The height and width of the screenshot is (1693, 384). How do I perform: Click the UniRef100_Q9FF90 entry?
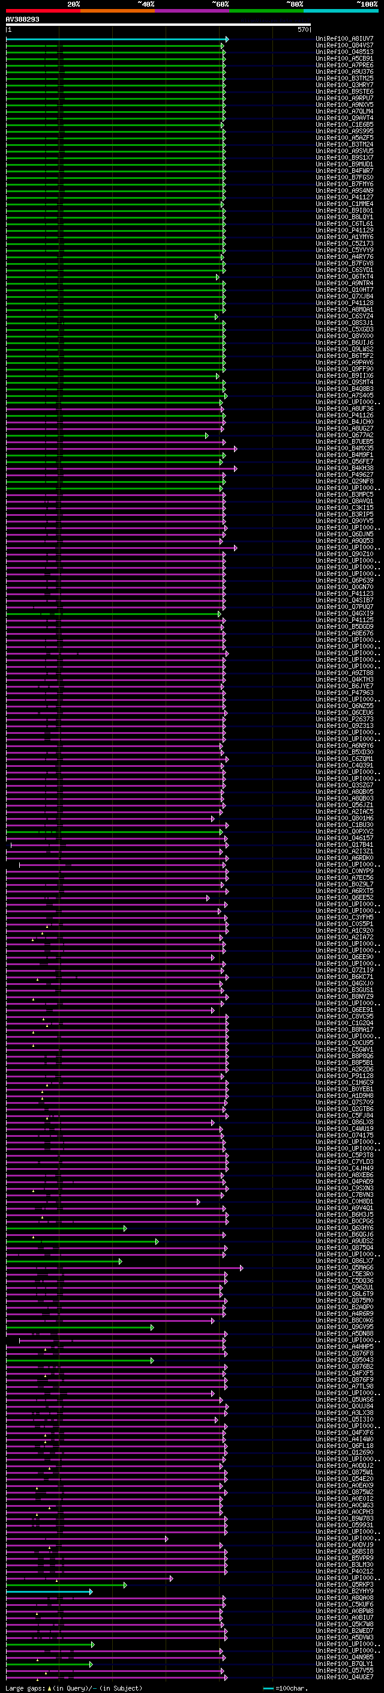click(344, 369)
